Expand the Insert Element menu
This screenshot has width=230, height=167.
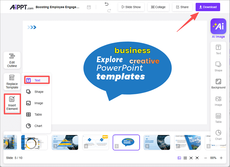click(12, 103)
